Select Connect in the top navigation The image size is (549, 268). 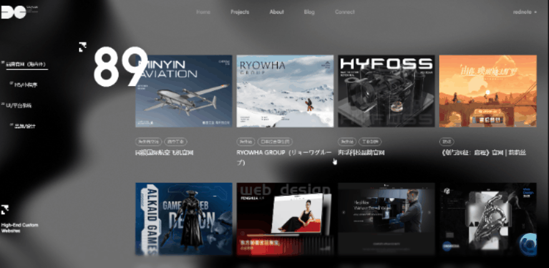click(344, 12)
